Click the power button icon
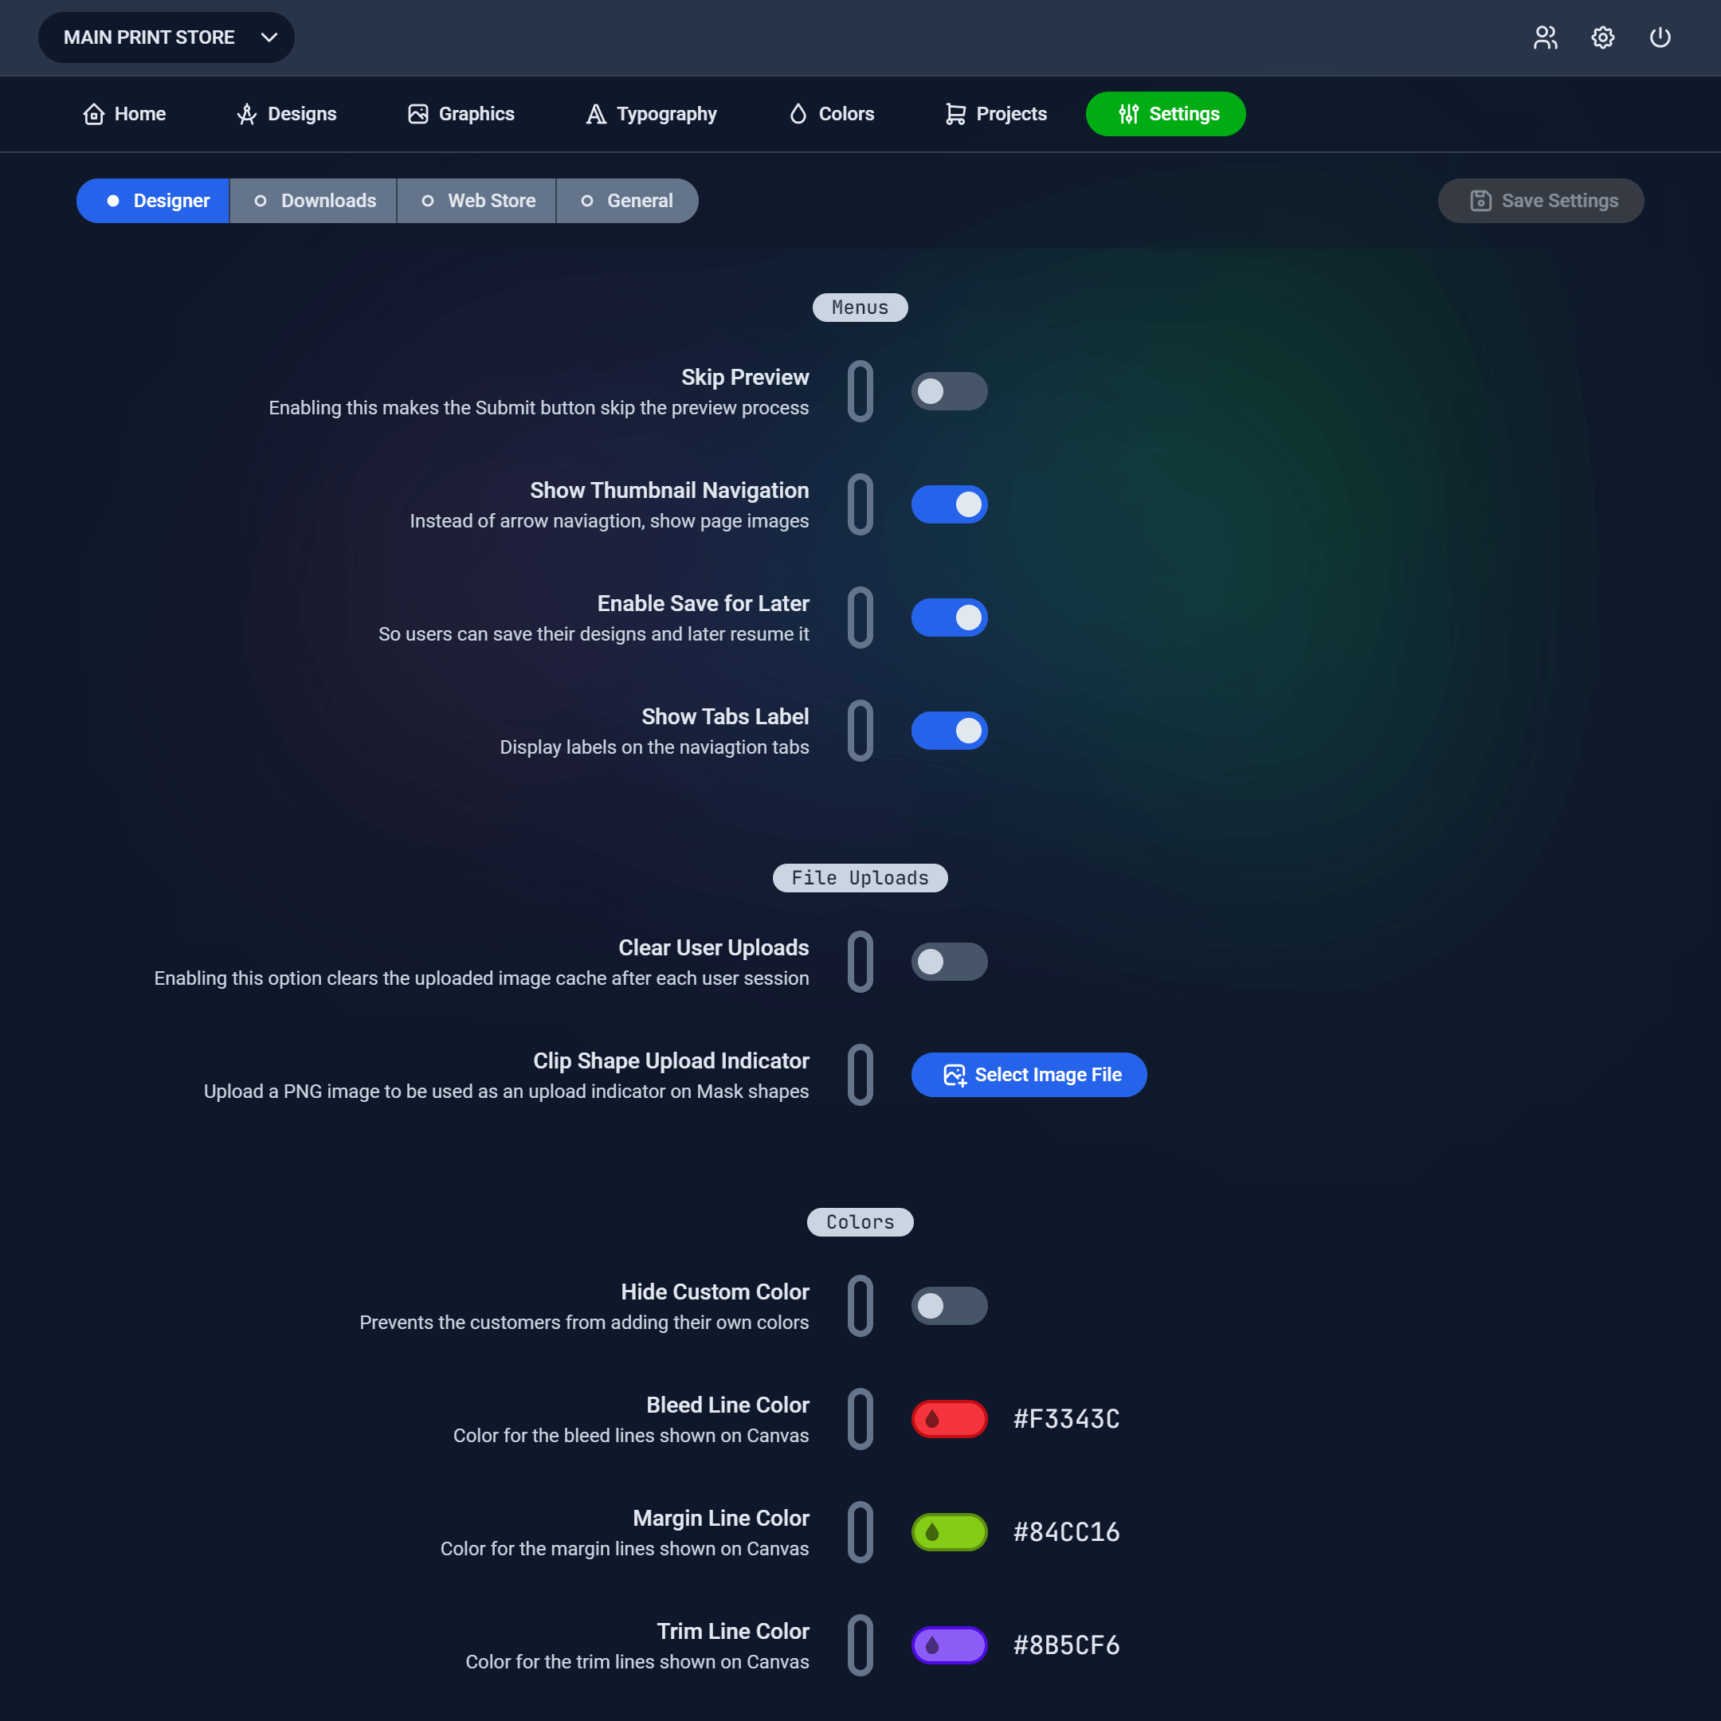The image size is (1721, 1721). (1660, 37)
